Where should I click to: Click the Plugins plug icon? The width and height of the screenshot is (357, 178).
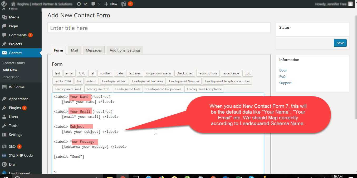(4, 108)
